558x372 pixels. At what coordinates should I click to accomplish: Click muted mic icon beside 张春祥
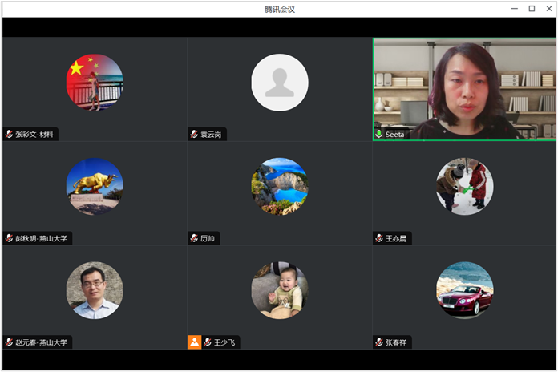(379, 342)
